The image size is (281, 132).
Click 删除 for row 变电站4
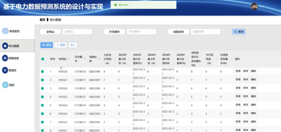click(253, 105)
